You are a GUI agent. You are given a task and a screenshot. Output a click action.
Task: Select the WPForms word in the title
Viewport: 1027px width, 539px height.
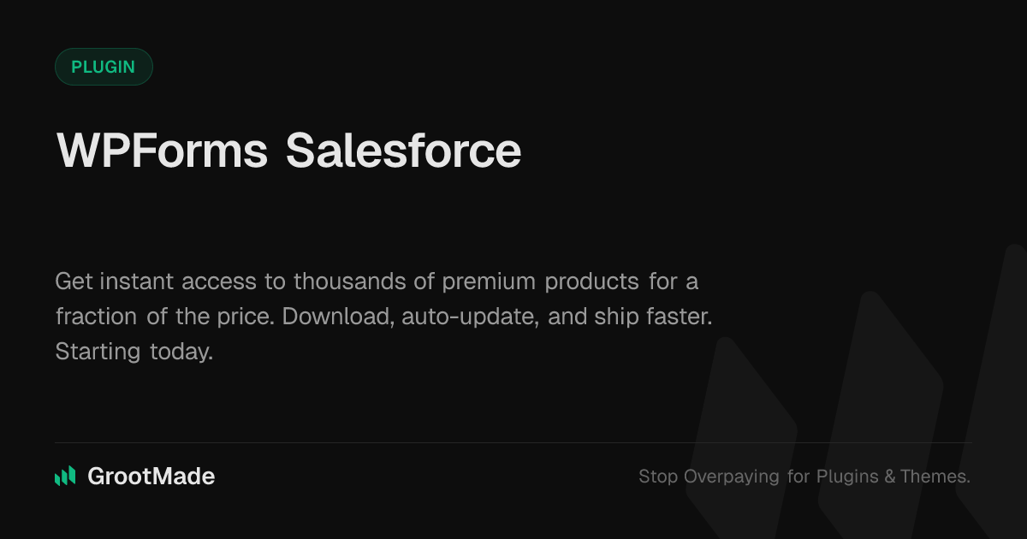point(162,151)
